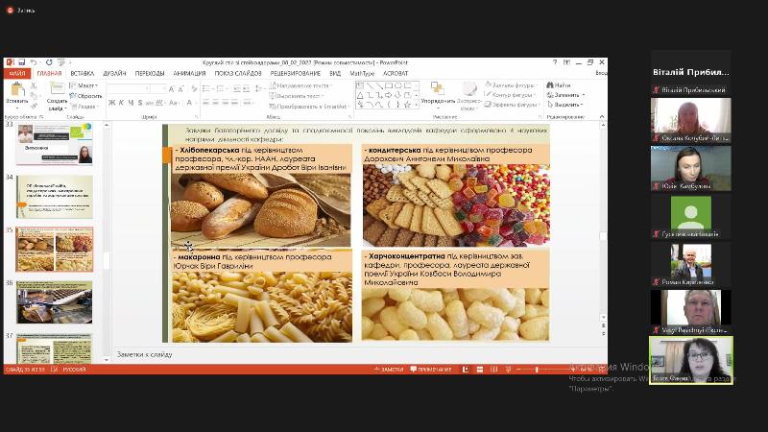Viewport: 768px width, 432px height.
Task: Click Find (Найти) binoculars
Action: [559, 84]
